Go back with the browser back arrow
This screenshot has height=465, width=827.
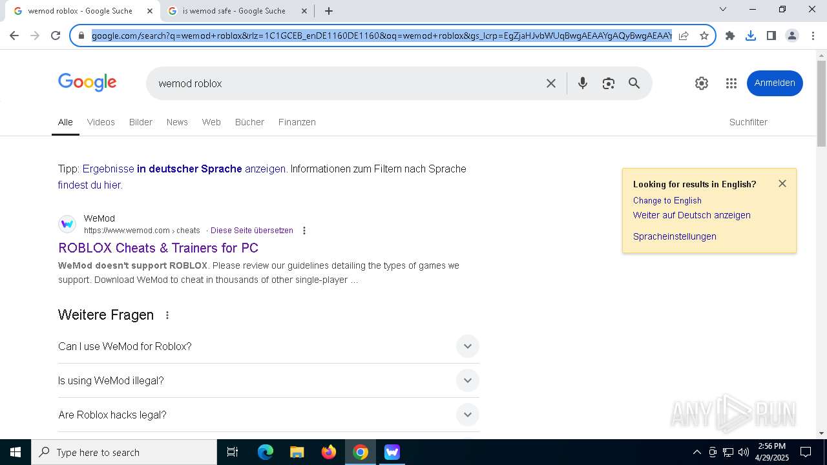click(x=14, y=36)
